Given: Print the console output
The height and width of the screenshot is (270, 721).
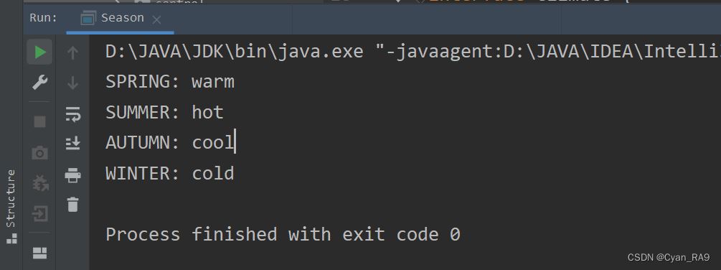Looking at the screenshot, I should pyautogui.click(x=72, y=174).
